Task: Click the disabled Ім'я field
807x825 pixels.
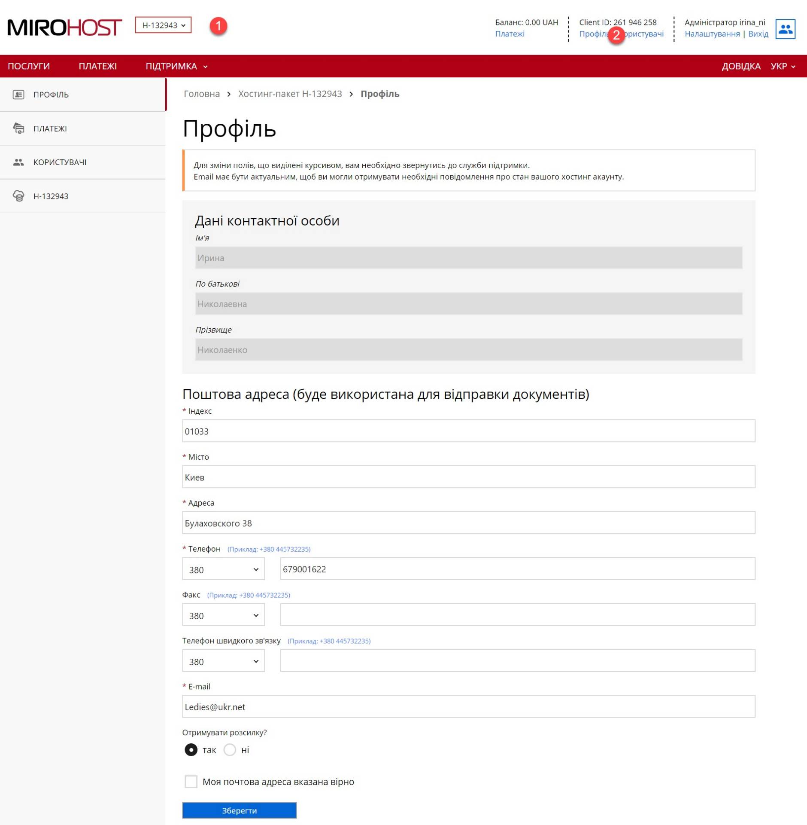Action: [x=469, y=258]
